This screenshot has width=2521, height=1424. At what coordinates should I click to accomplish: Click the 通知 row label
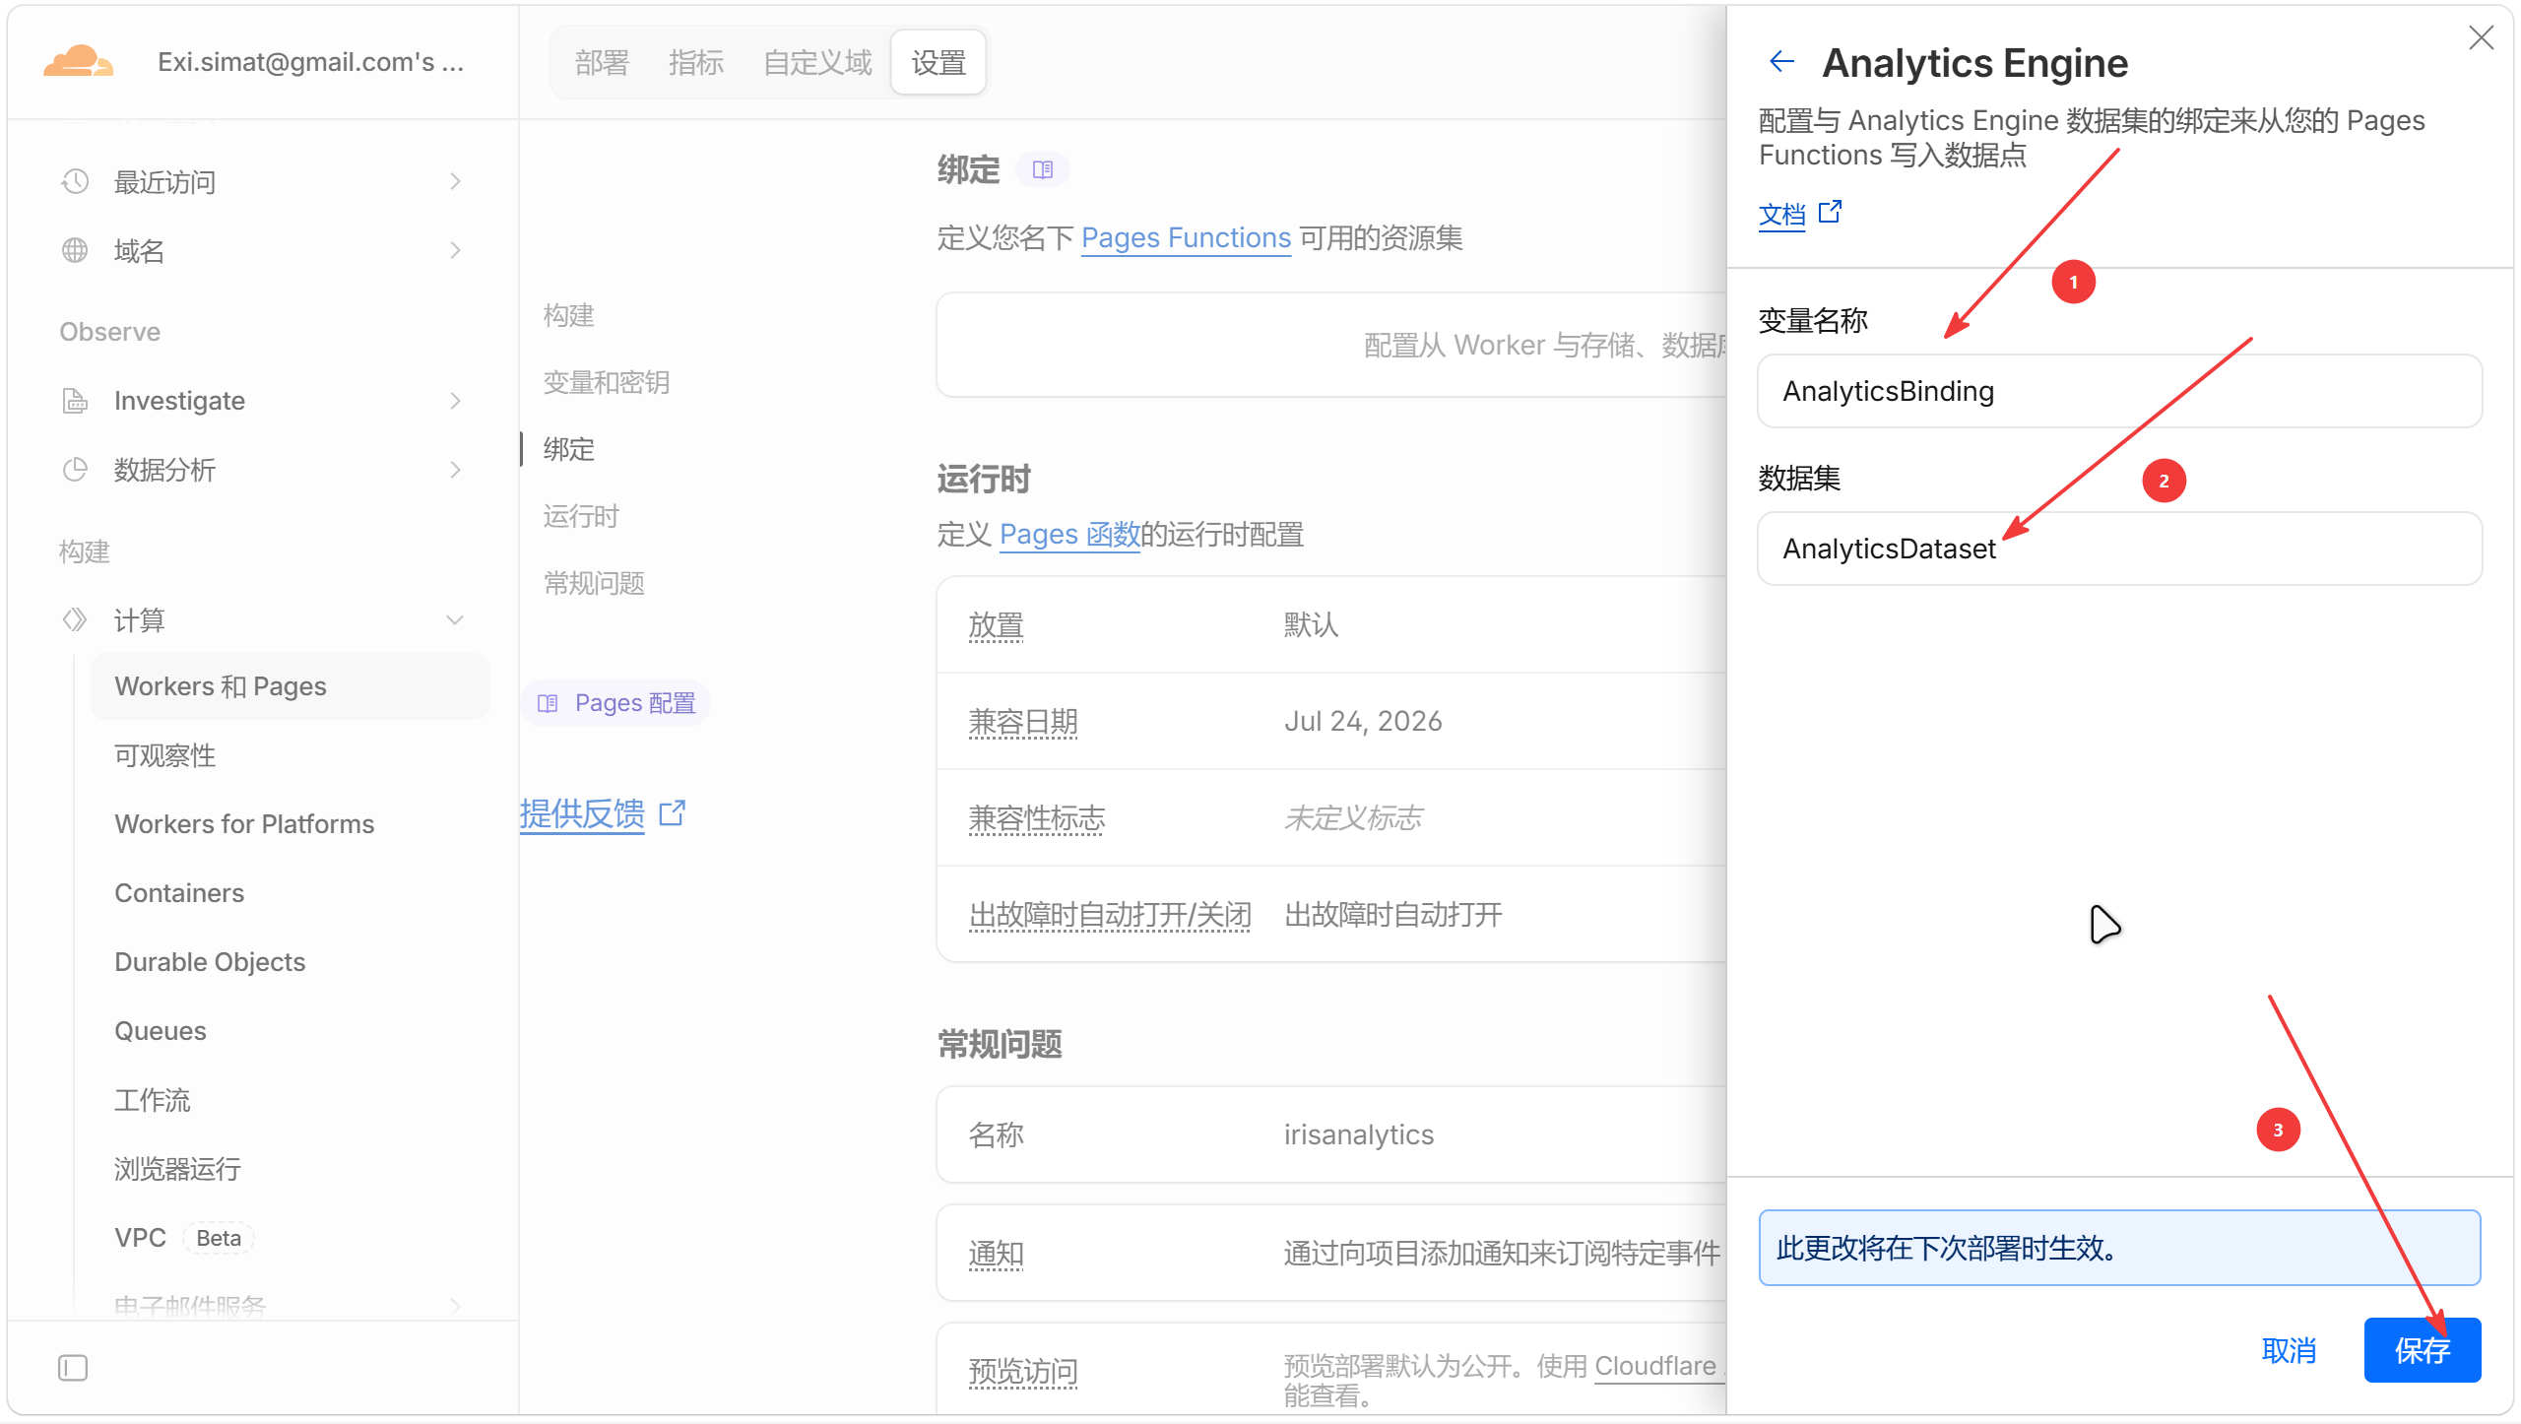coord(996,1253)
